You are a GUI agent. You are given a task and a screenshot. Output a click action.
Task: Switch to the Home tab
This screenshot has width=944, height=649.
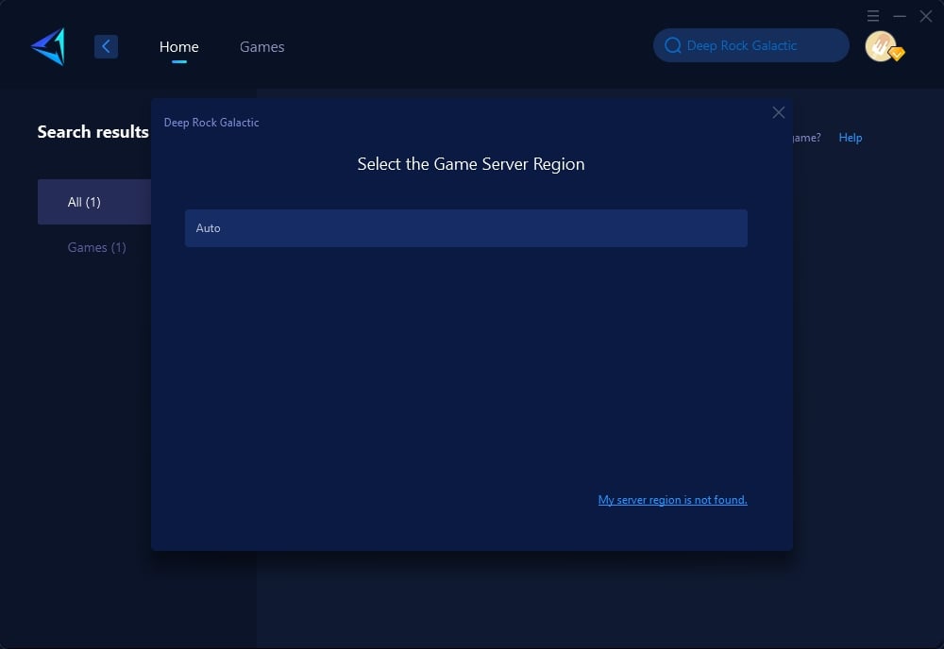pyautogui.click(x=178, y=46)
